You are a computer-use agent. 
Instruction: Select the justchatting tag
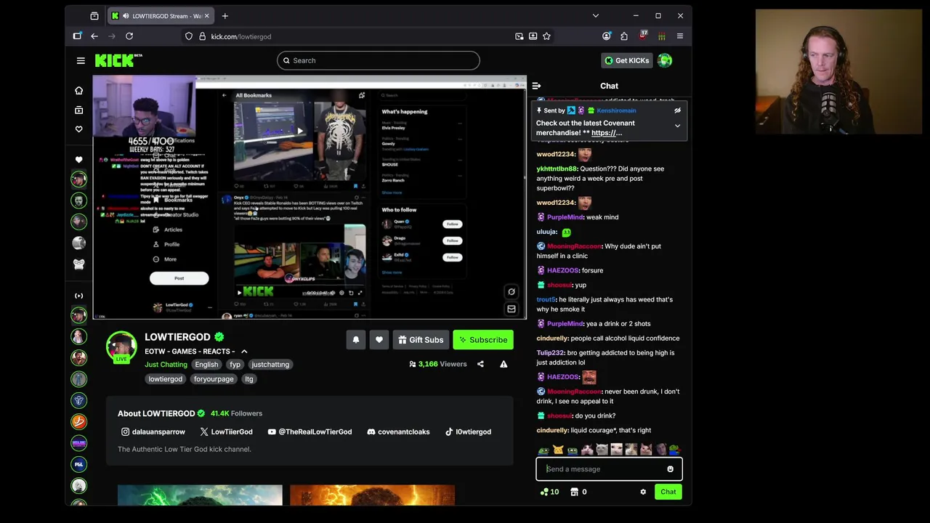pyautogui.click(x=270, y=365)
